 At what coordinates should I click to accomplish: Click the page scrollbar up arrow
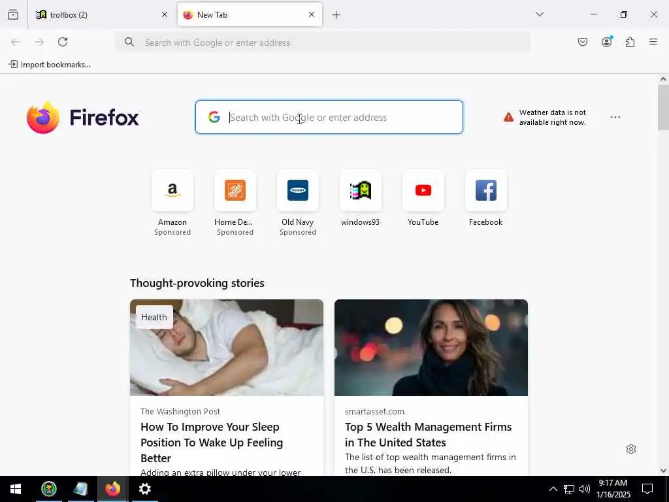pyautogui.click(x=663, y=79)
